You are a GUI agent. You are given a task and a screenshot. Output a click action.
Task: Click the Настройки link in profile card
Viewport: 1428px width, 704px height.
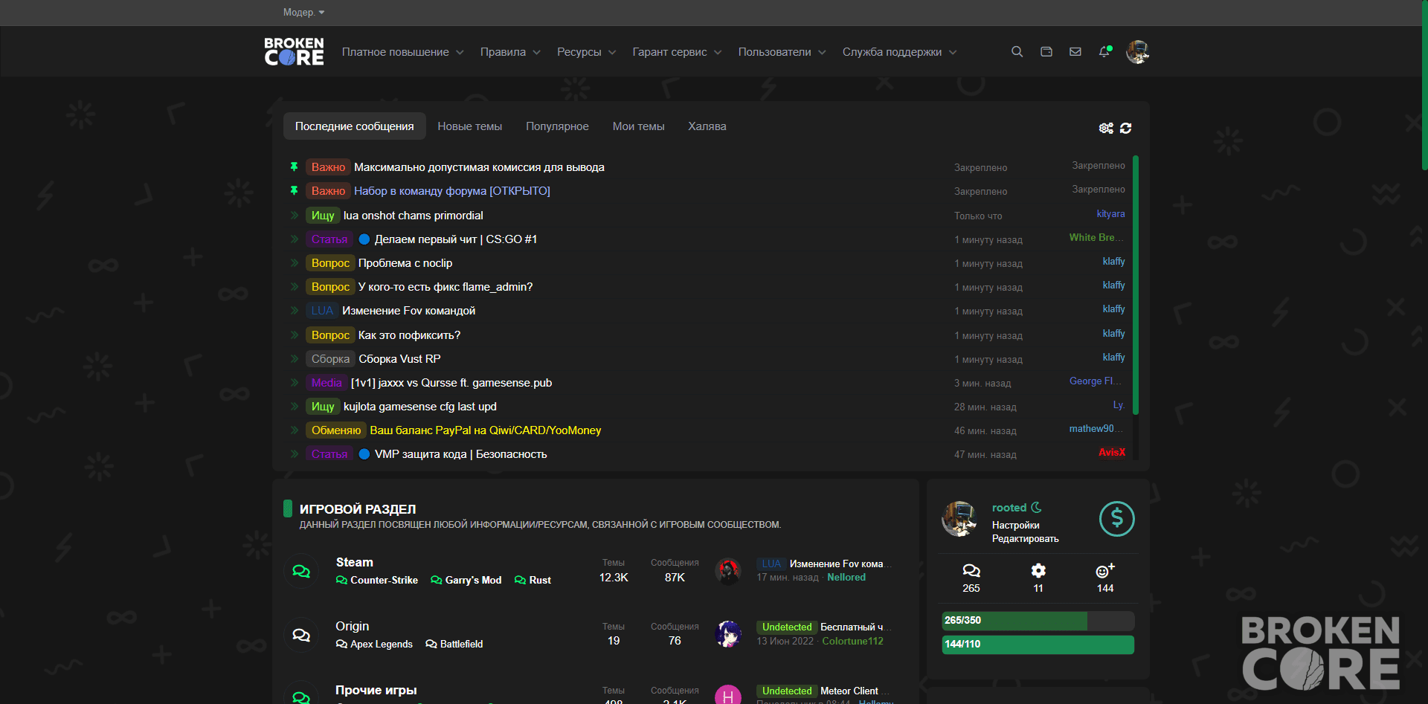click(x=1015, y=526)
